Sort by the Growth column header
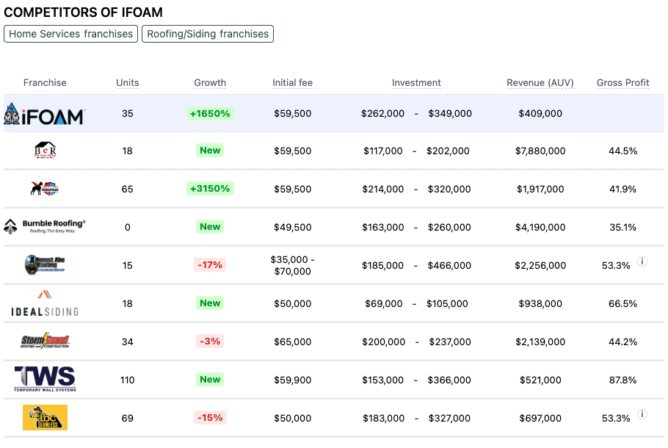 [x=210, y=83]
